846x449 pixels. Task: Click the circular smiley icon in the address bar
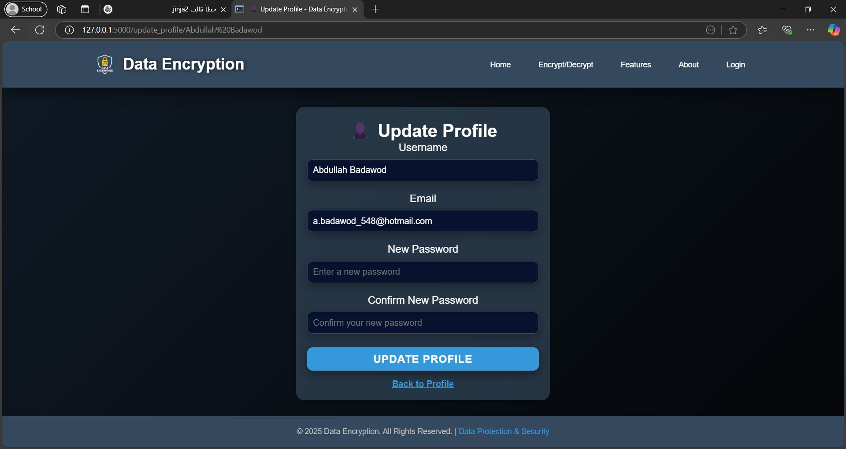tap(710, 30)
